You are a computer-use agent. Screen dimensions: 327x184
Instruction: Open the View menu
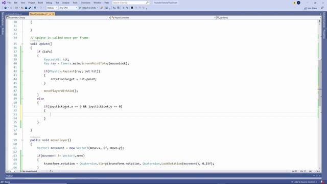click(x=22, y=3)
